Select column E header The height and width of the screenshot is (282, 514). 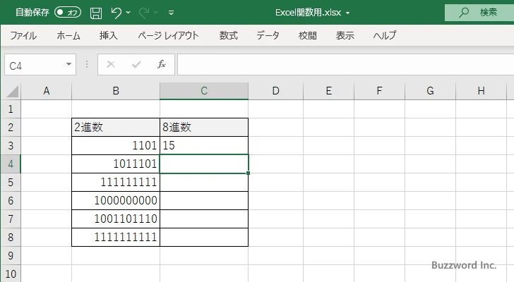click(329, 91)
